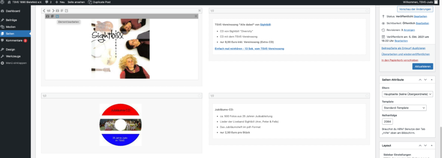The width and height of the screenshot is (442, 158).
Task: Click the highlighted Element bearbeiten edit icon
Action: (58, 16)
